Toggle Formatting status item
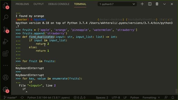 (x=151, y=97)
